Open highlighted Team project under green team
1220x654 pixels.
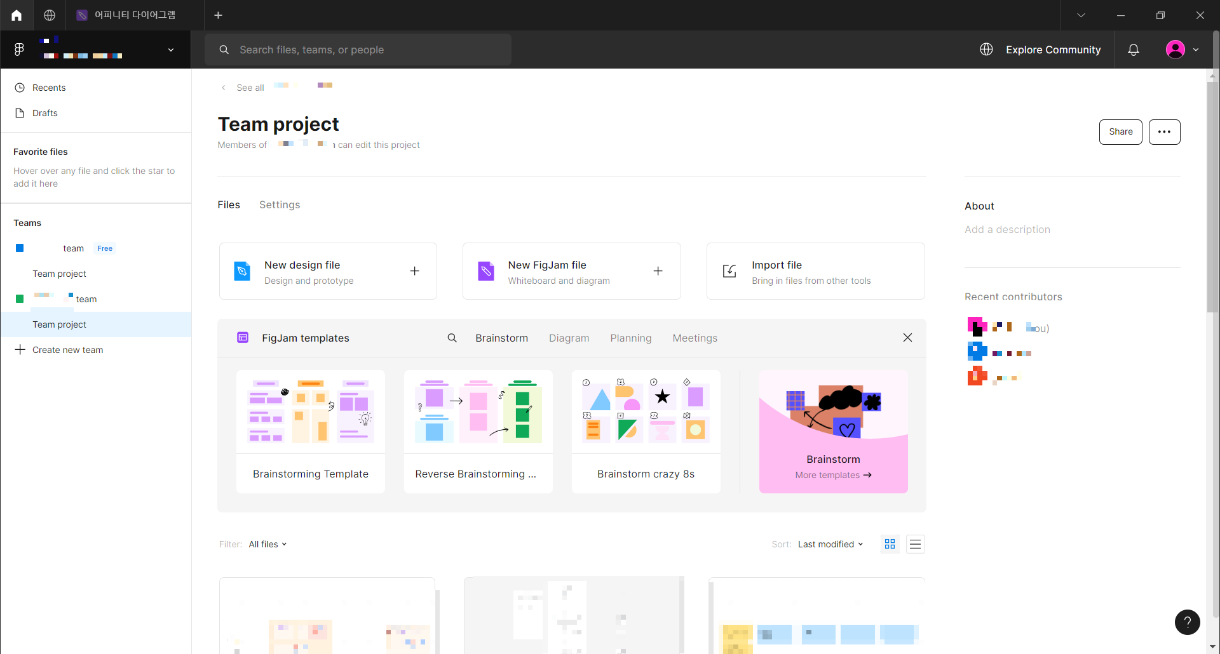tap(96, 324)
